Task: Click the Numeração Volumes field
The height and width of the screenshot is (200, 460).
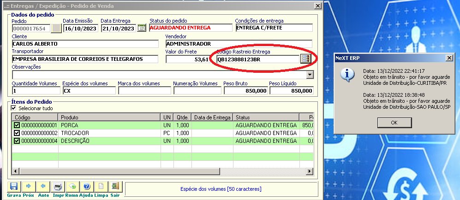Action: [x=197, y=91]
